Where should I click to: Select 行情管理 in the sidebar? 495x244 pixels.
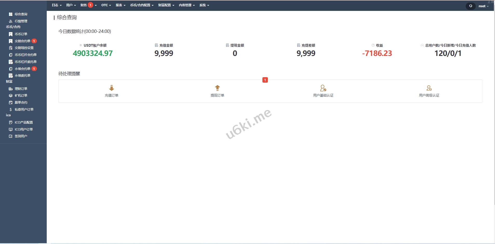(x=21, y=21)
